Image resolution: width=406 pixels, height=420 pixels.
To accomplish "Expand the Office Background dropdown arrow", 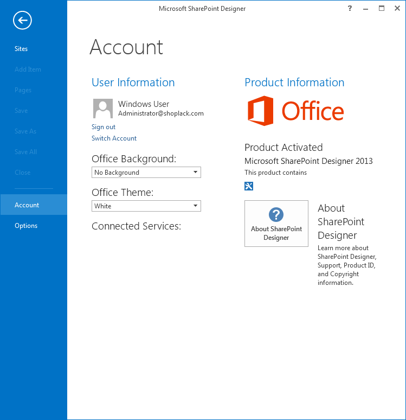I will click(195, 172).
